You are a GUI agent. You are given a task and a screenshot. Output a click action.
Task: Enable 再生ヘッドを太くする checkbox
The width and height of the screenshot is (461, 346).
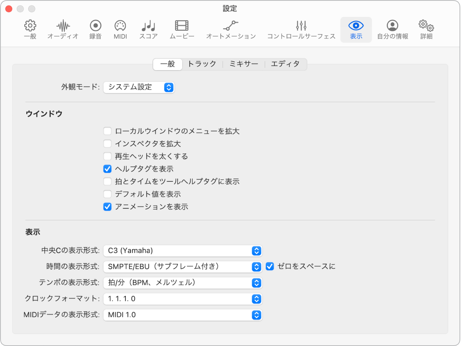pos(107,156)
